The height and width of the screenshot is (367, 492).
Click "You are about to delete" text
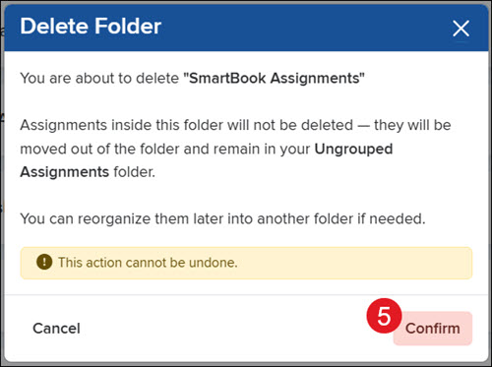pyautogui.click(x=99, y=79)
